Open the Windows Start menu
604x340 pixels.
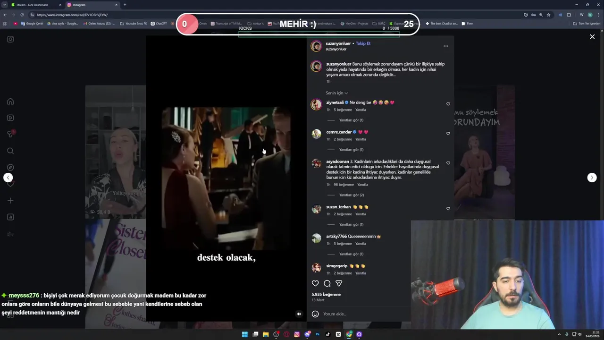tap(245, 334)
